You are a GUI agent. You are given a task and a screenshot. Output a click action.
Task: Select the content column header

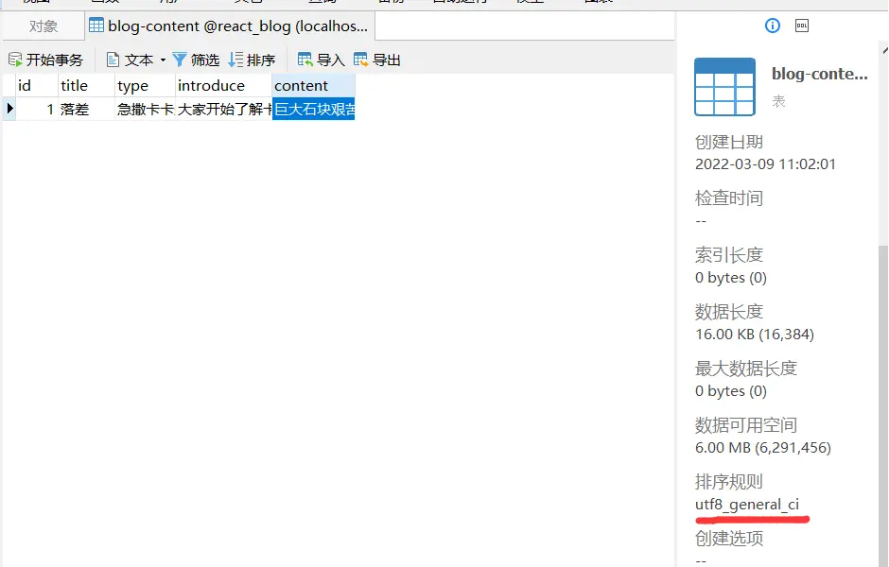[x=314, y=86]
